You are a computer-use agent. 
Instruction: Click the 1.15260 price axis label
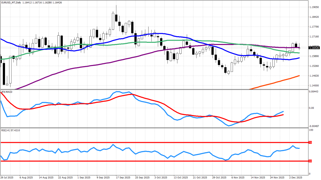[314, 66]
